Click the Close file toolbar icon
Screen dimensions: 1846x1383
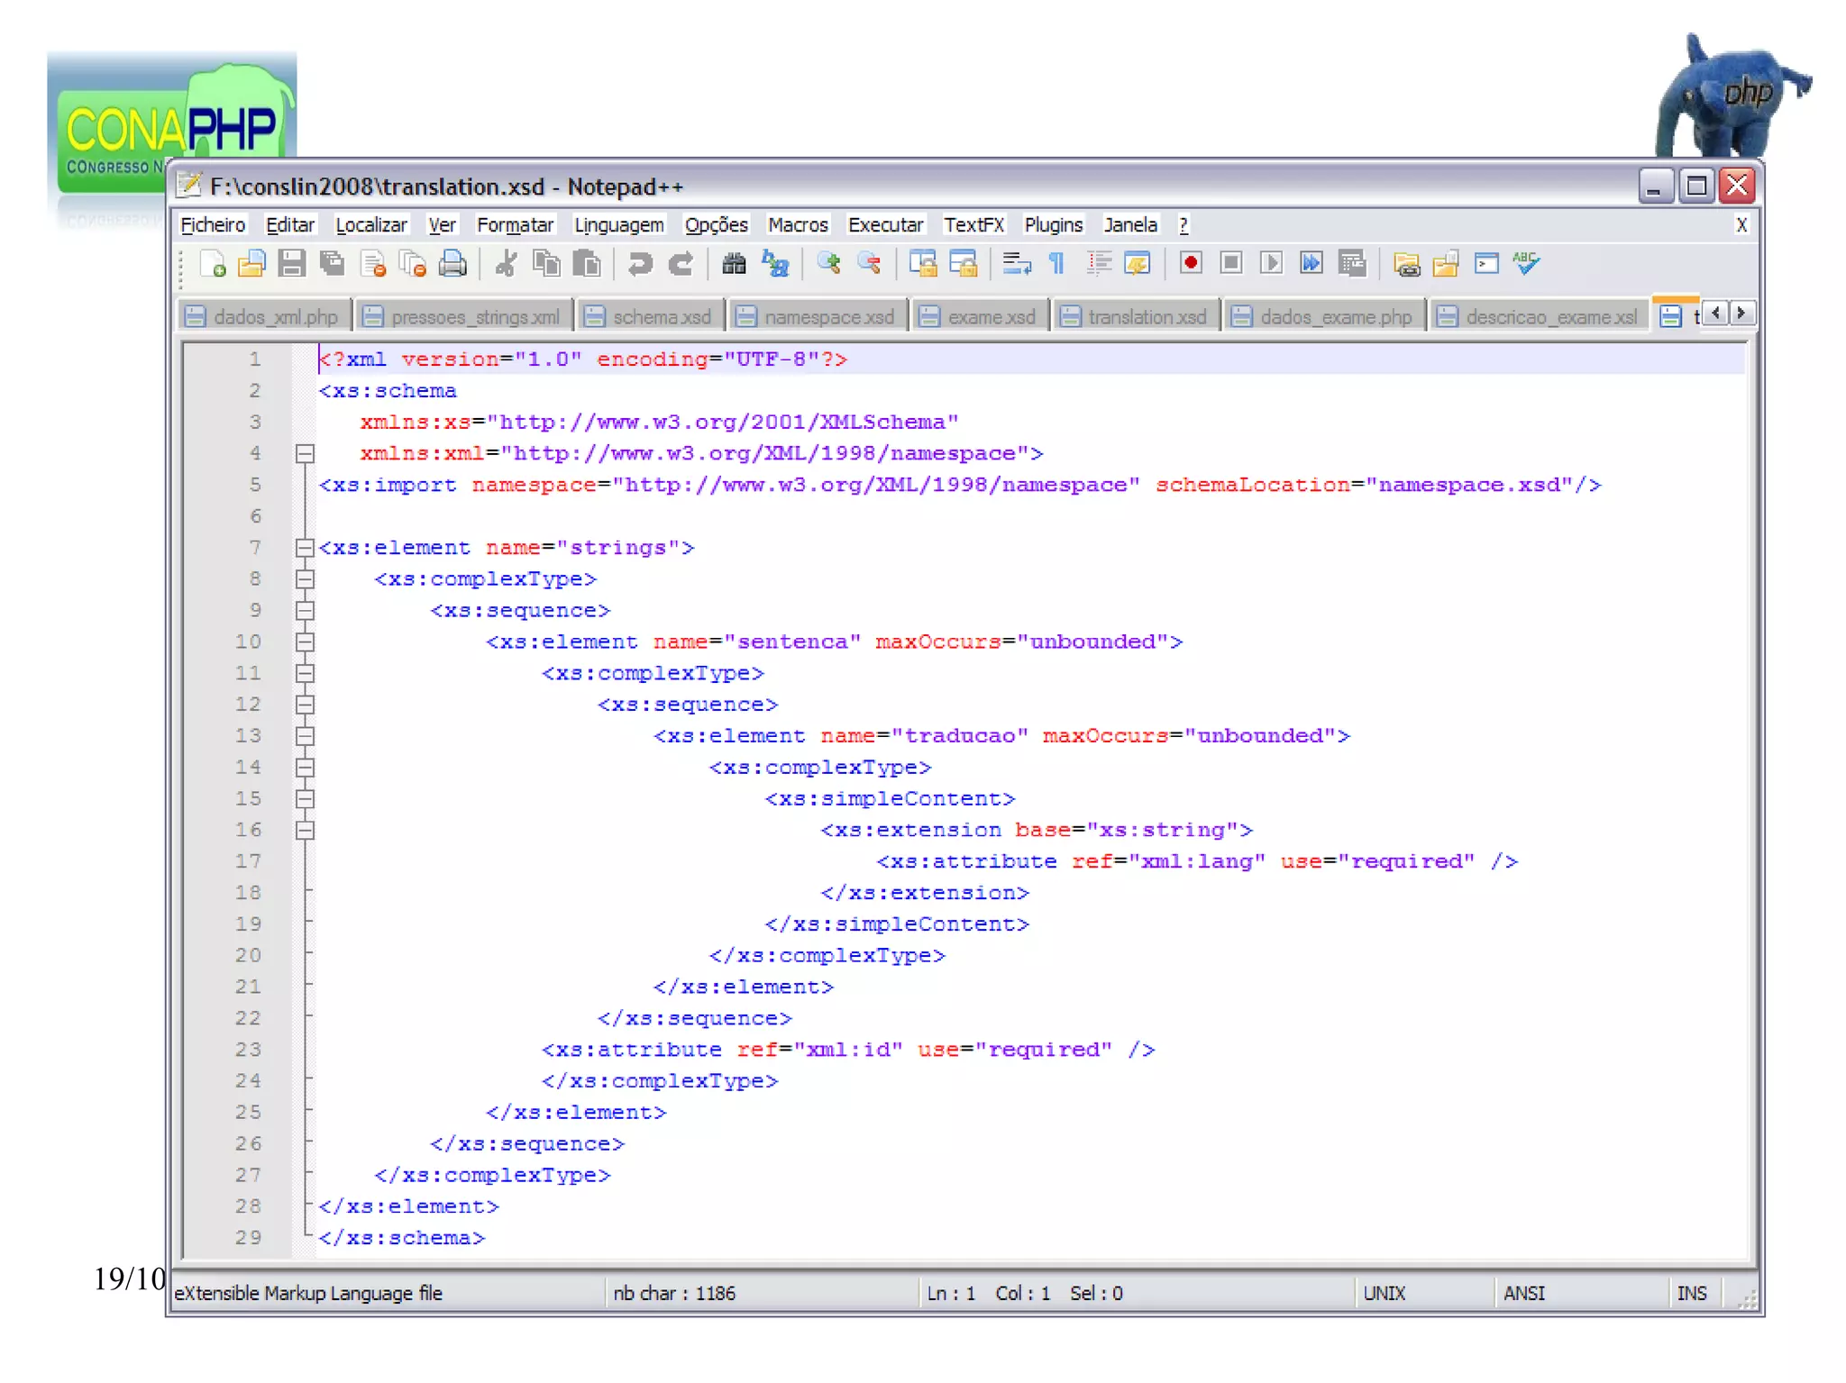[x=372, y=264]
